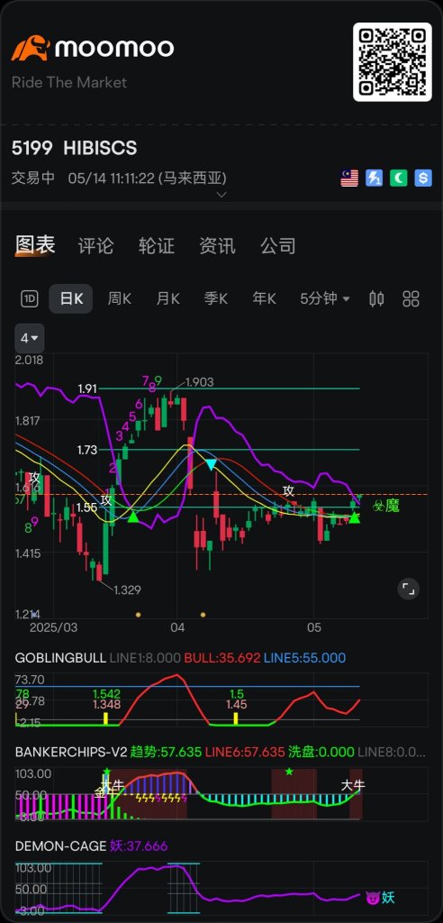Select the 日K daily candle period
The image size is (443, 923).
(70, 299)
